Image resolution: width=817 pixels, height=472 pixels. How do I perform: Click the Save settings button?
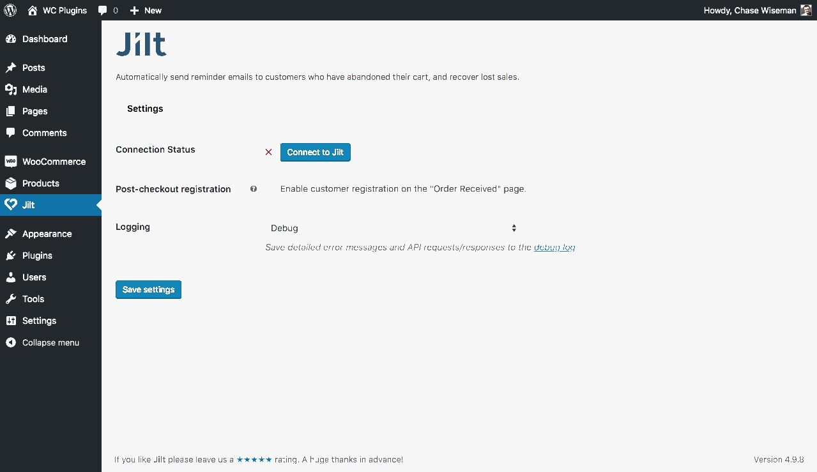[x=148, y=289]
